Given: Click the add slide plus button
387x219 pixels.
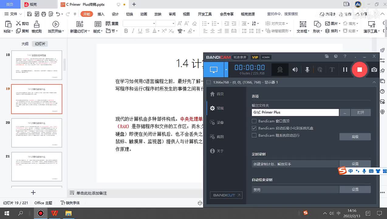Looking at the screenshot, I should (33, 193).
